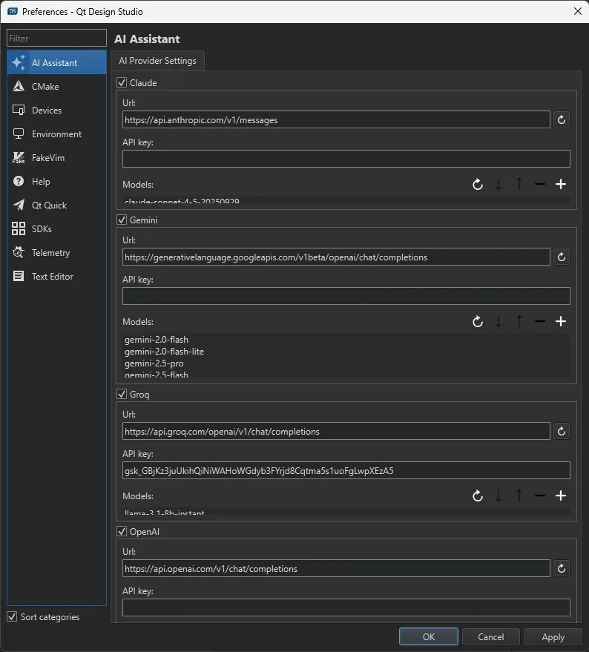This screenshot has height=652, width=589.
Task: Click reset icon next to OpenAI Url
Action: tap(561, 568)
